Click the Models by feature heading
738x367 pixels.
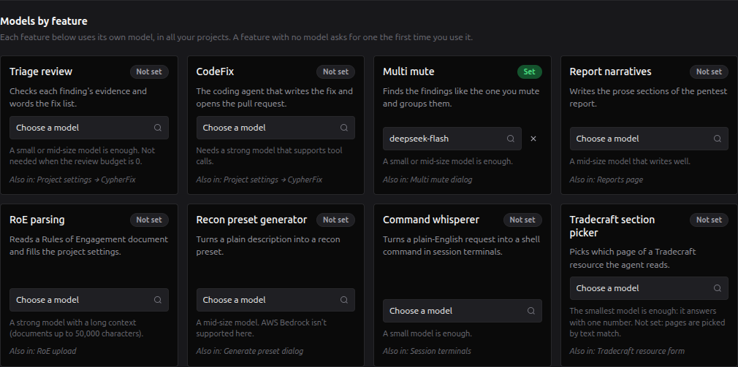coord(44,21)
